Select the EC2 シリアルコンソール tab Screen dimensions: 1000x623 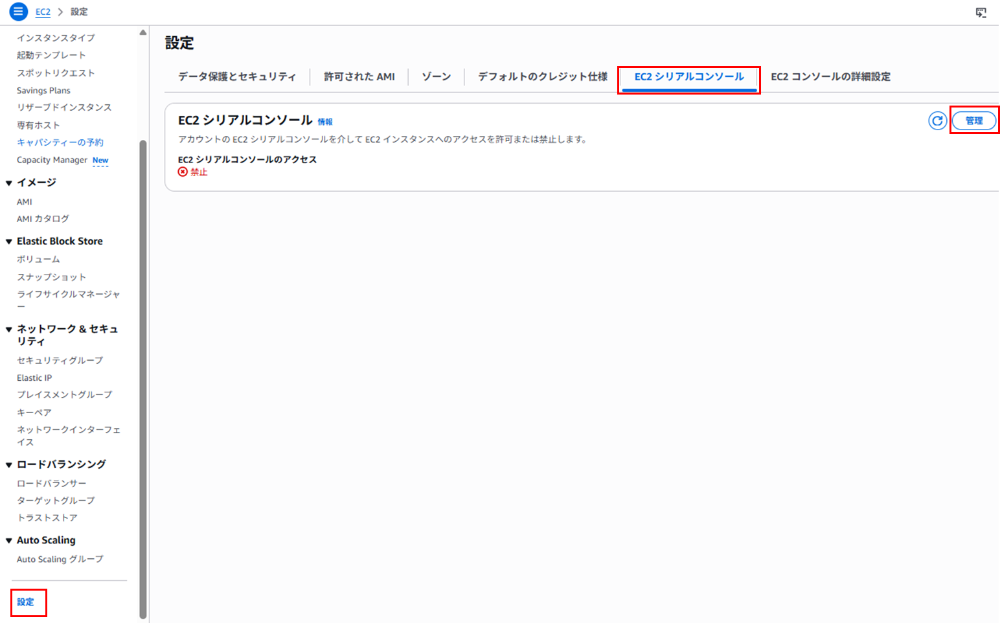(689, 76)
